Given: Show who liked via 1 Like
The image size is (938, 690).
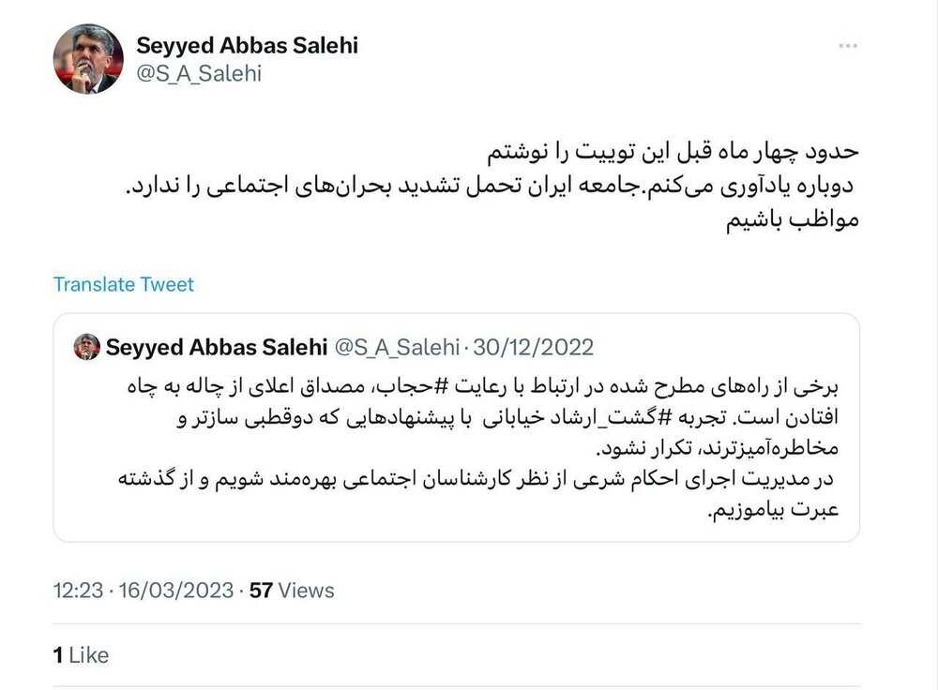Looking at the screenshot, I should (x=81, y=654).
